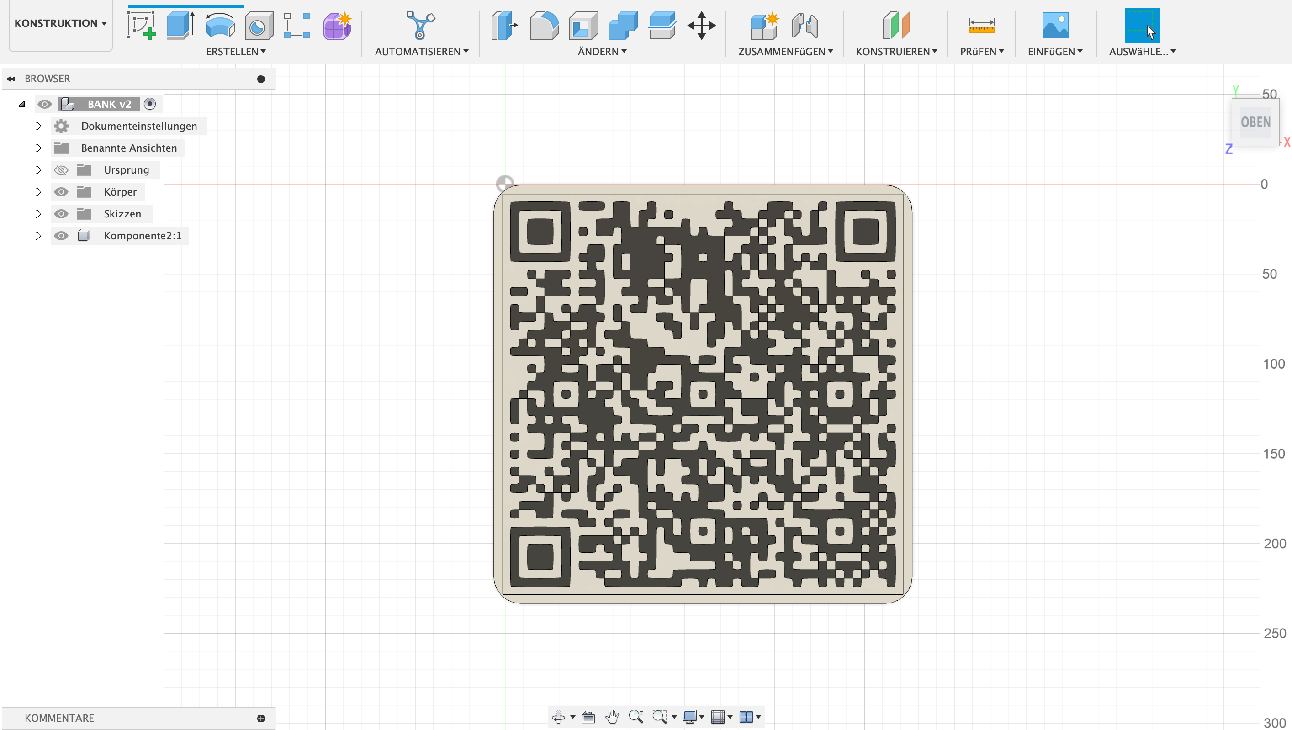Select the Revolve tool

[x=220, y=25]
